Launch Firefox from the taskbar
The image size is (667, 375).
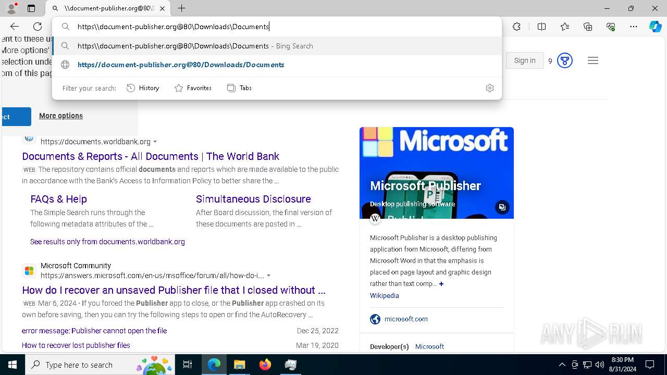tap(265, 365)
